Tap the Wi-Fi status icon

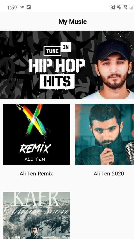126,7
